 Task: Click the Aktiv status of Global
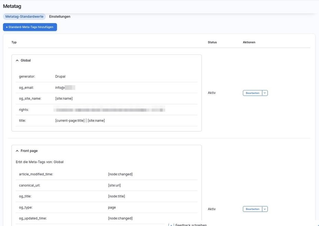pyautogui.click(x=212, y=93)
